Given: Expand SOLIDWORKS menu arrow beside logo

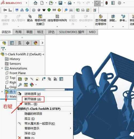Looking at the screenshot, I should [26, 3].
